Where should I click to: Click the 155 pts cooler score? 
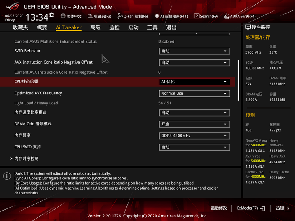[275, 130]
